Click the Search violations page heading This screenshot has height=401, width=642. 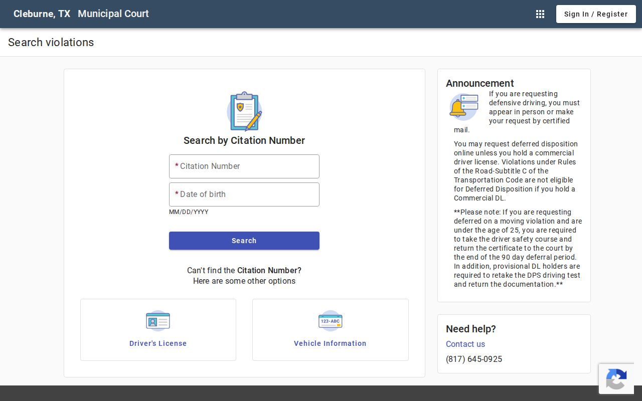[51, 42]
